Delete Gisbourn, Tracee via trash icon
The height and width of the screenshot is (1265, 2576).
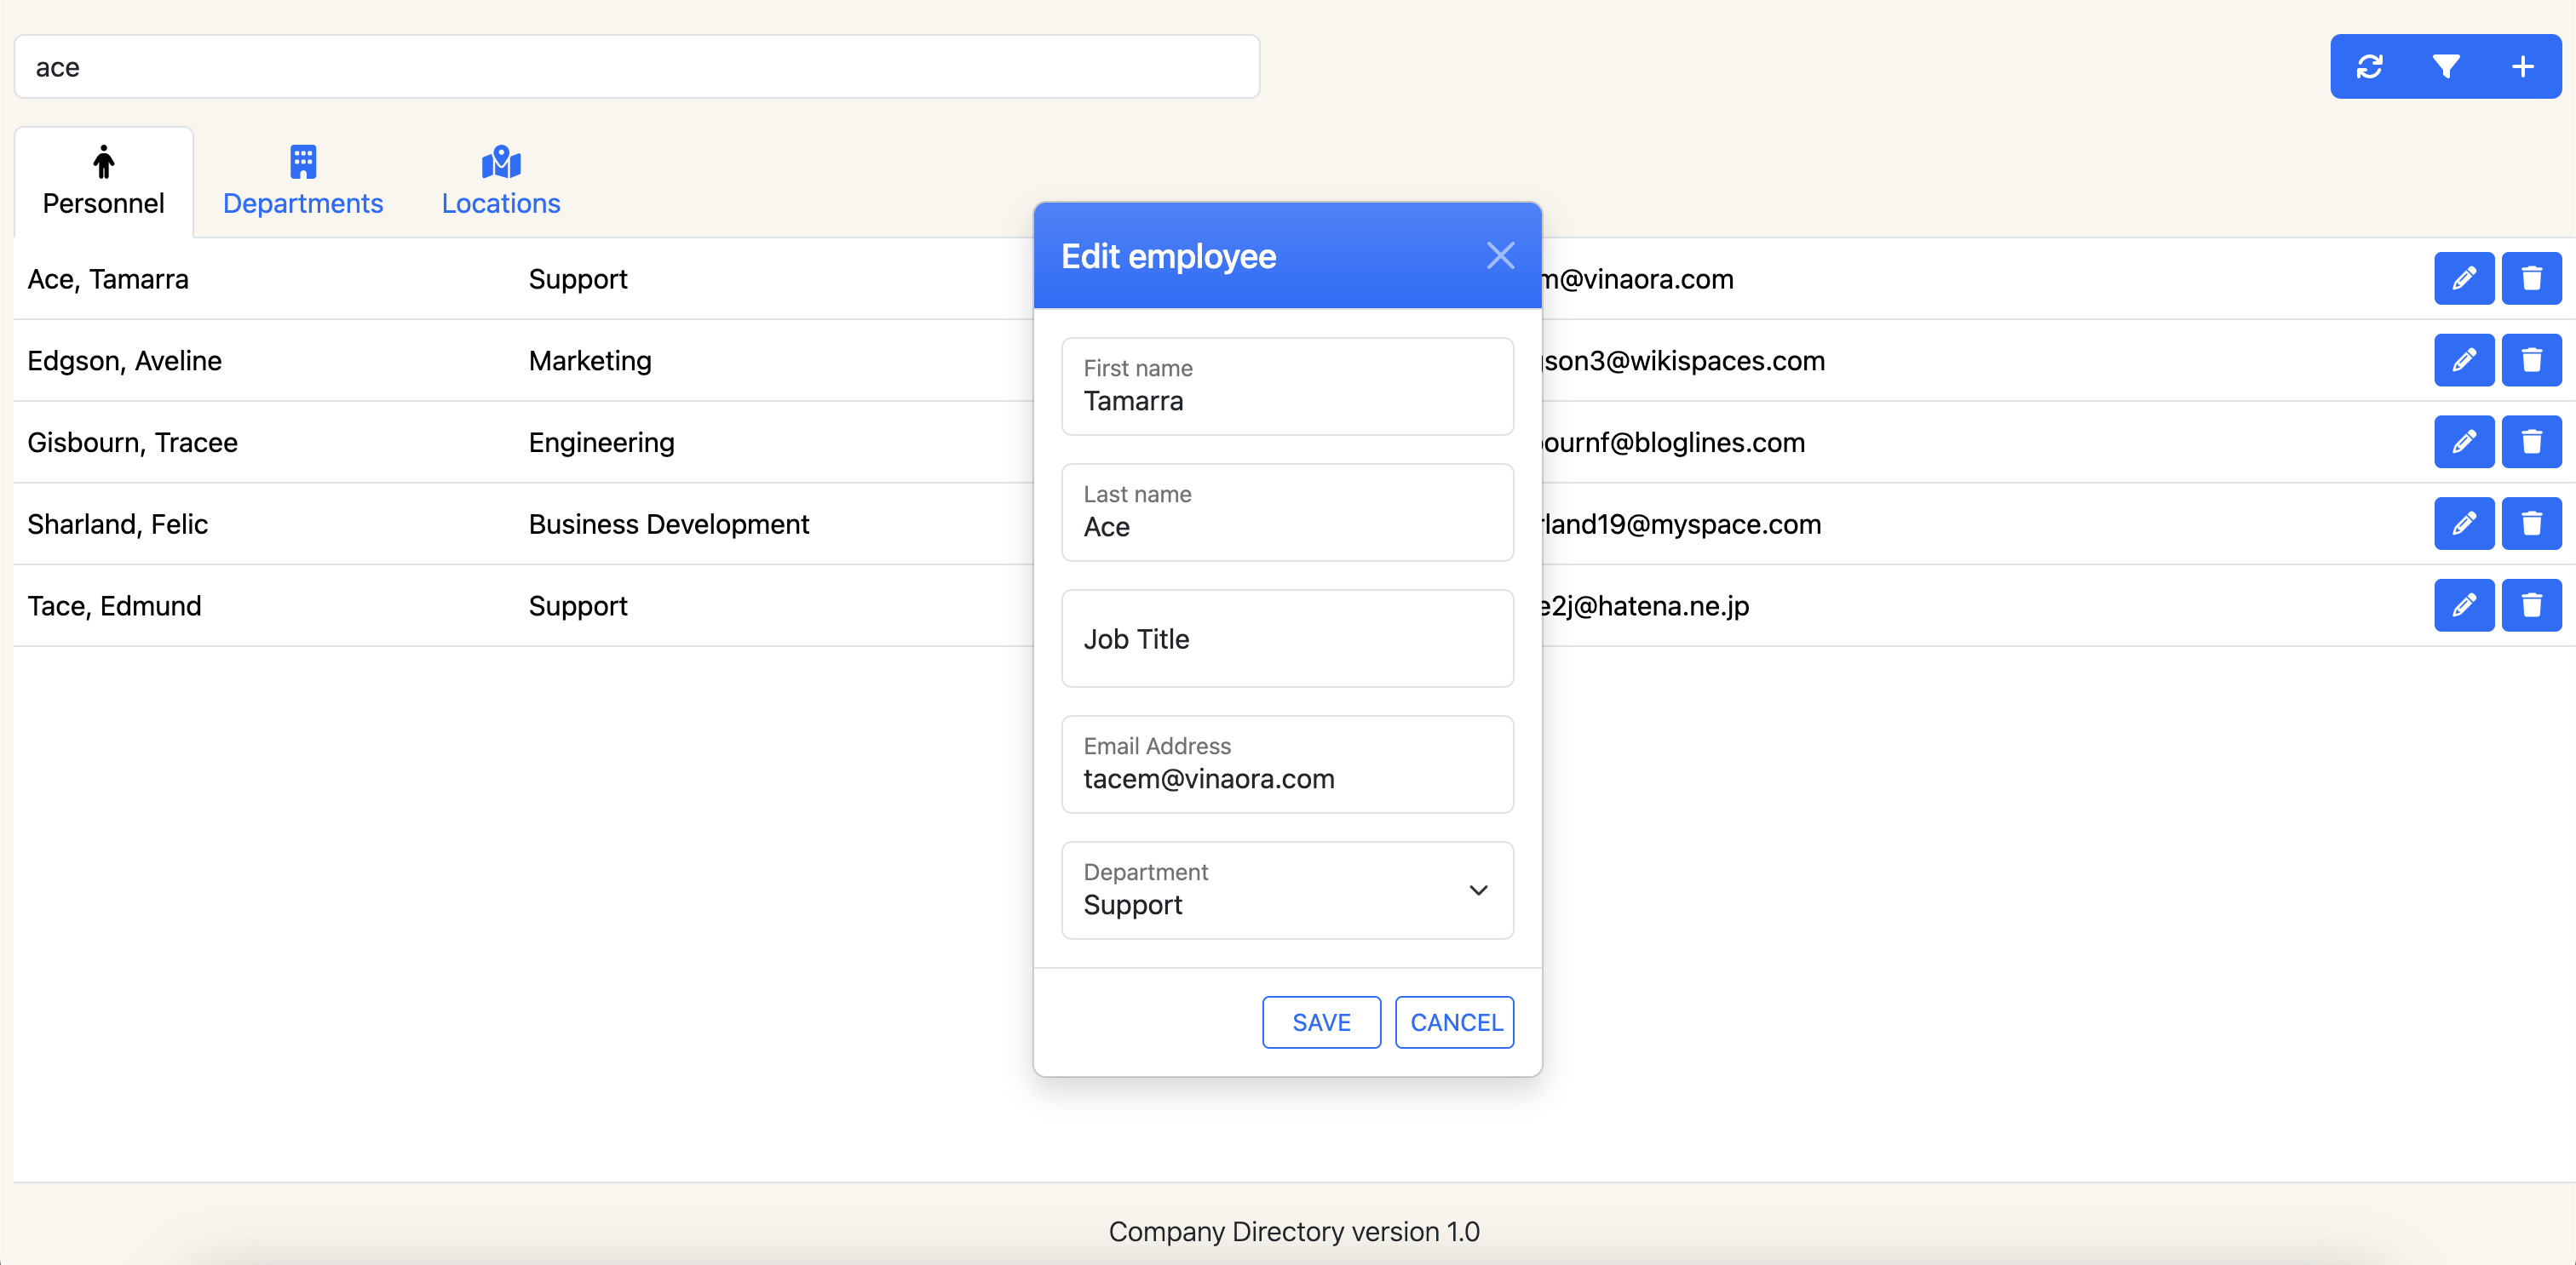(2531, 442)
